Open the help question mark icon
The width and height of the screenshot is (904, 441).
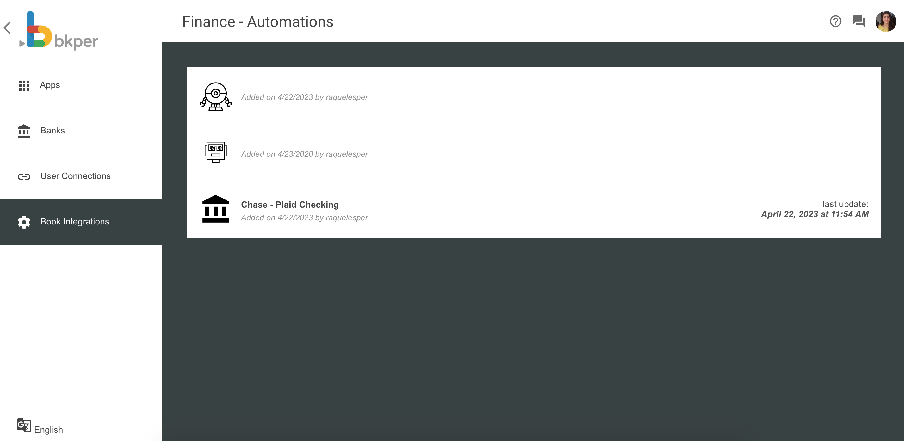[x=836, y=21]
